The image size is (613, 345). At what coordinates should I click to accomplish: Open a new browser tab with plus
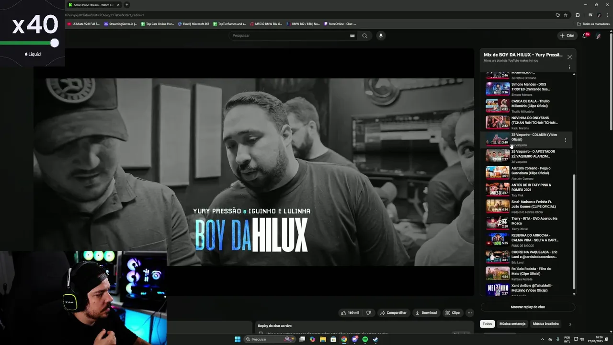tap(127, 5)
